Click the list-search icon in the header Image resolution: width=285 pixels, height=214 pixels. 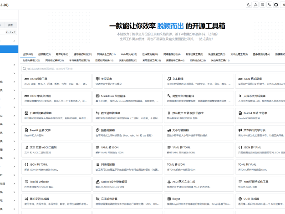click(262, 5)
